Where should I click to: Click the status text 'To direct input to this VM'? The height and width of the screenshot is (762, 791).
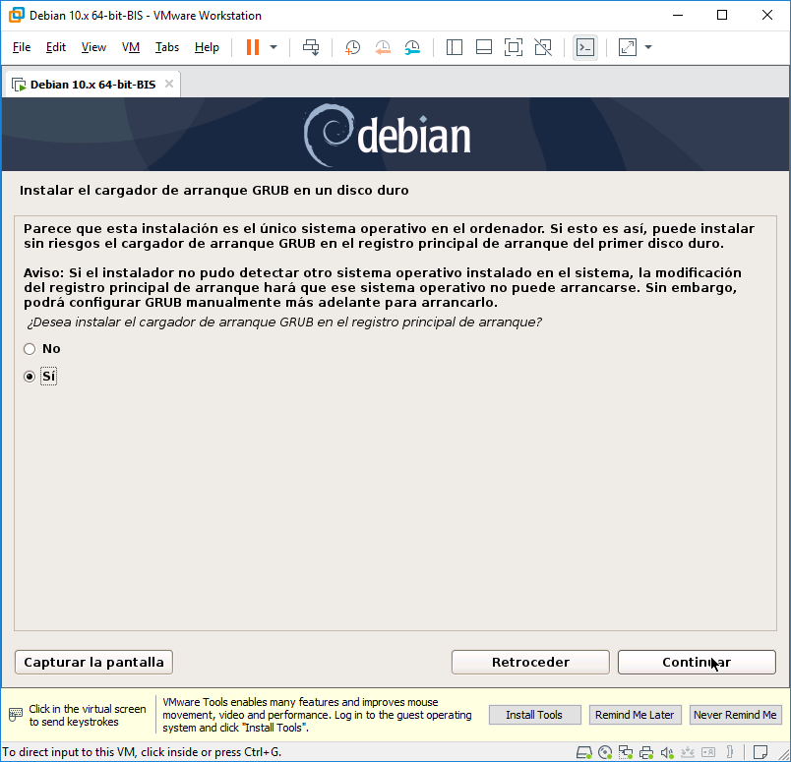(142, 752)
